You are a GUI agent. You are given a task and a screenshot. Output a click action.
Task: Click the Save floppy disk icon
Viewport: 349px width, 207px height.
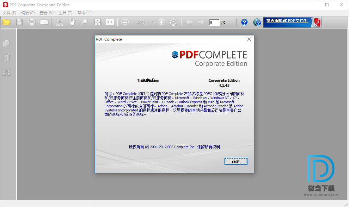(19, 22)
